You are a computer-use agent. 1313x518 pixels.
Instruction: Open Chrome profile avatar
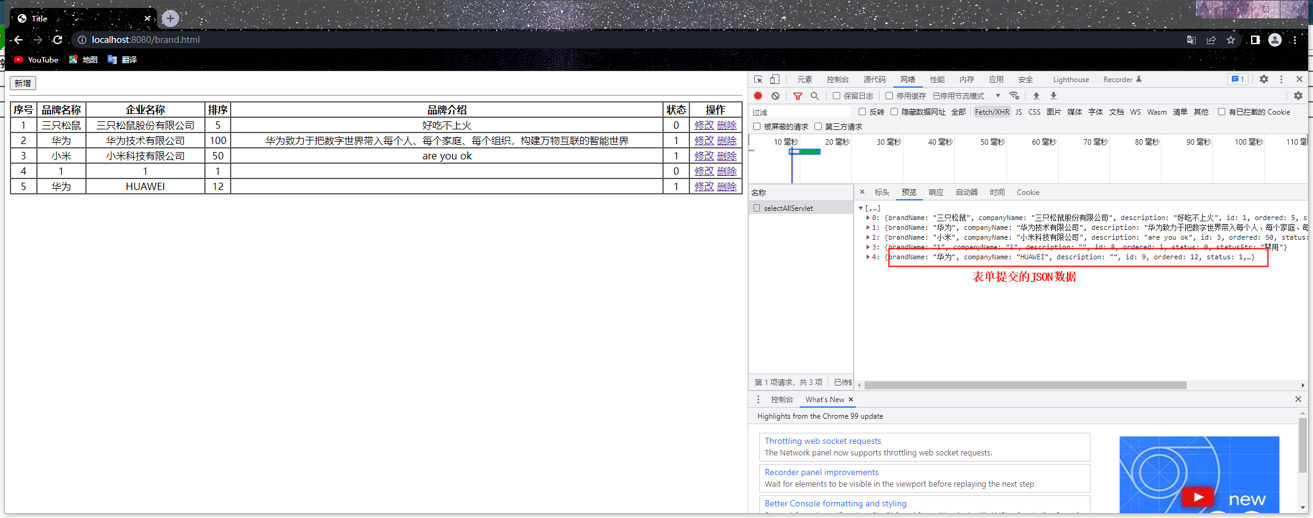pos(1275,40)
